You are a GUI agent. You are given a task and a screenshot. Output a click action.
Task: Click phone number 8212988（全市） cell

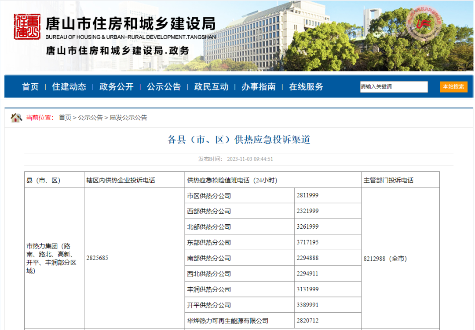385,259
